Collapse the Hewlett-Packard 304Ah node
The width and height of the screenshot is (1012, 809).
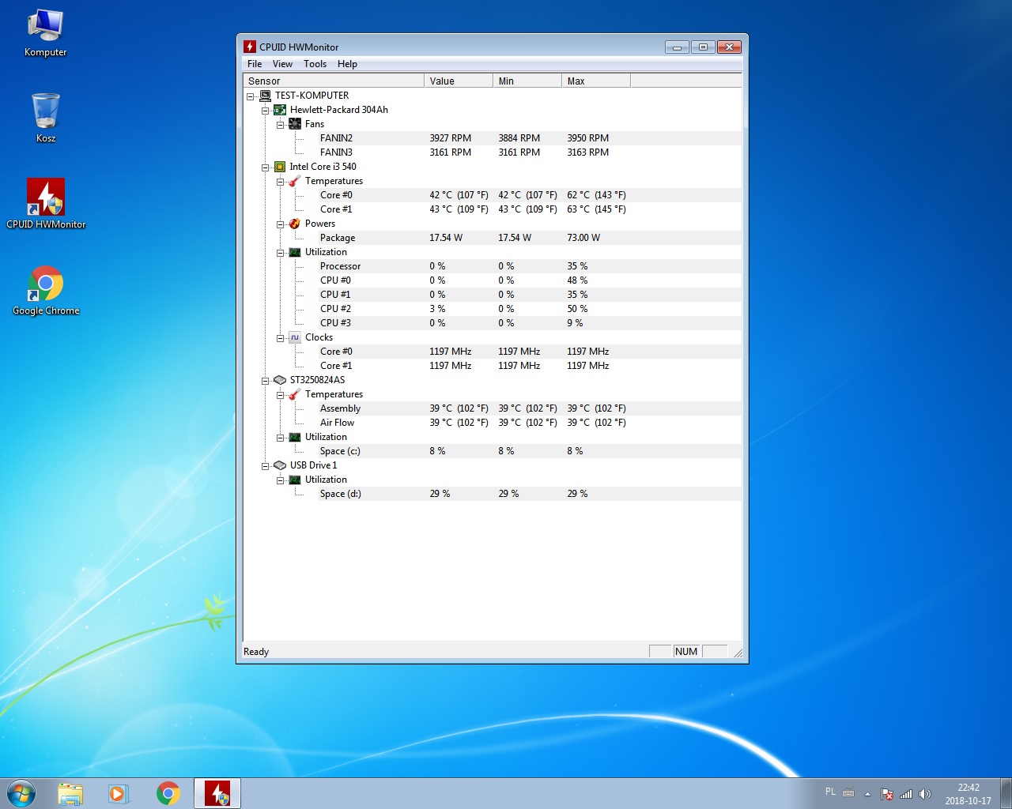pos(266,111)
